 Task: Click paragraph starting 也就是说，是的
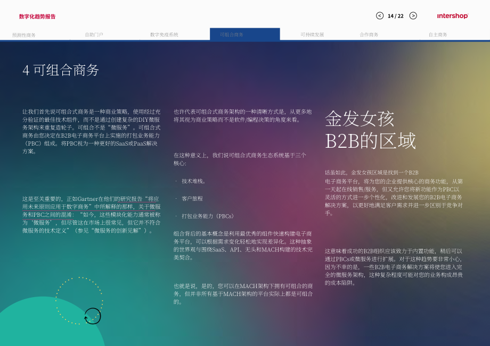243,294
